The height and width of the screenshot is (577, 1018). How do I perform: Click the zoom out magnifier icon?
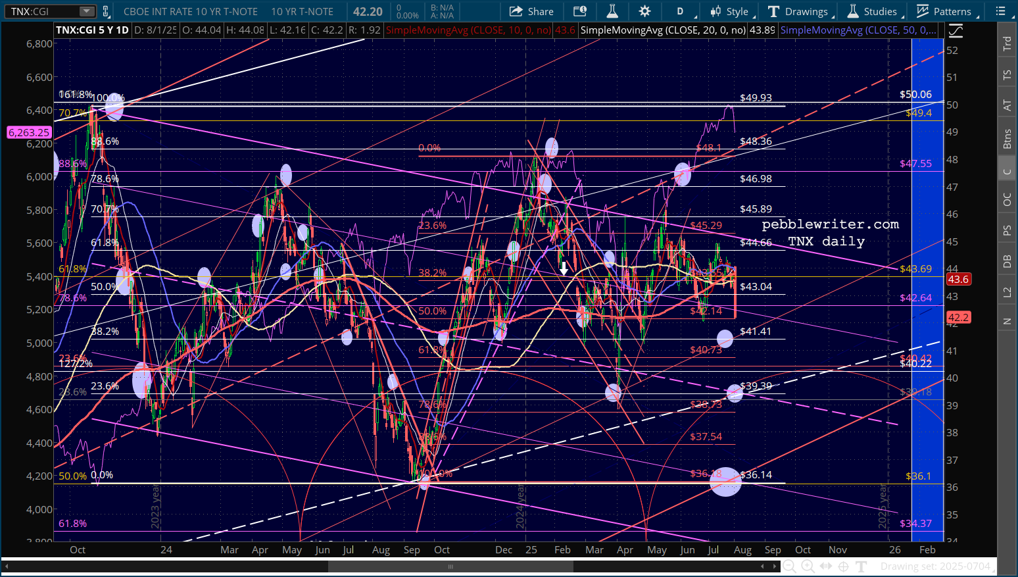[790, 566]
